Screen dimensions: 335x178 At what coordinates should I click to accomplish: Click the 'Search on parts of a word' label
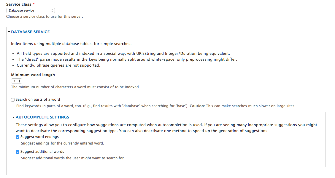click(x=38, y=100)
